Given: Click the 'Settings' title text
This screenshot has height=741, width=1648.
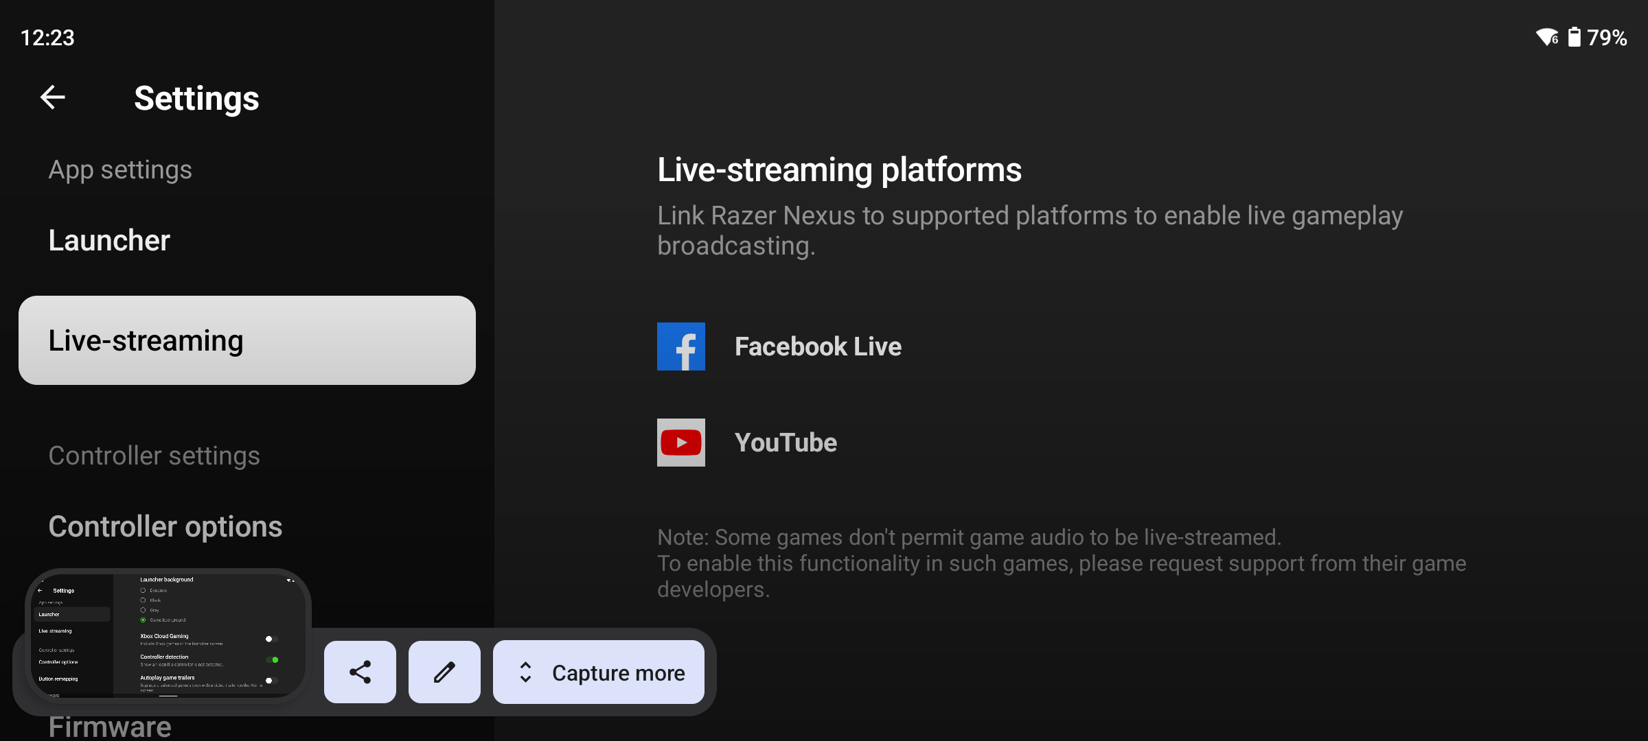Looking at the screenshot, I should point(196,98).
